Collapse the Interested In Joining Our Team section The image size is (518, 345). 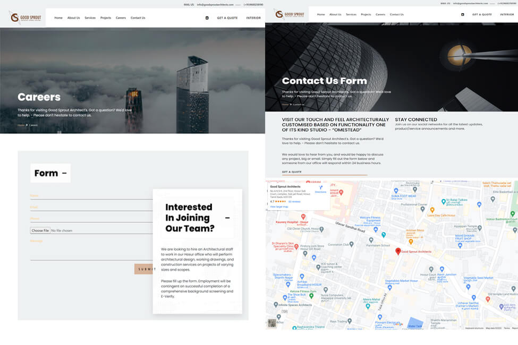click(228, 217)
